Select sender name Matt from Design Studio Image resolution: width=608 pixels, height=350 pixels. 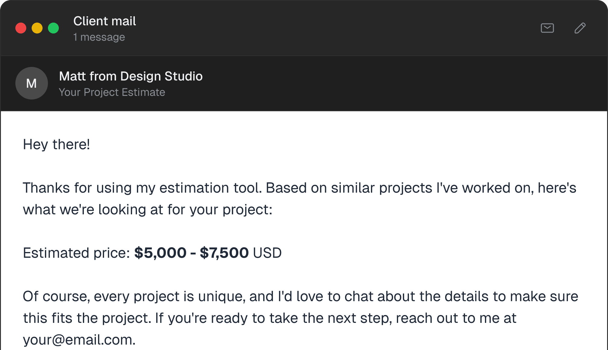[x=131, y=76]
